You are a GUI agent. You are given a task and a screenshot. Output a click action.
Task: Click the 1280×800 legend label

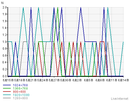pos(20,98)
